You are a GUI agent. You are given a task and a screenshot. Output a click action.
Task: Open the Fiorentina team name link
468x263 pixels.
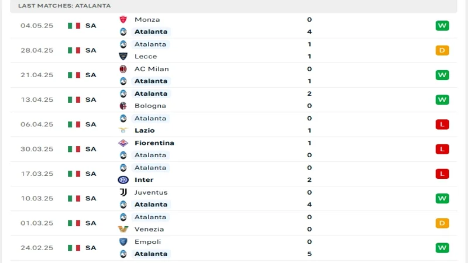click(x=154, y=143)
